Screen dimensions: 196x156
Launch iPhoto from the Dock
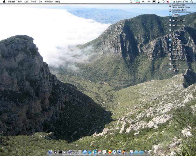(x=124, y=152)
